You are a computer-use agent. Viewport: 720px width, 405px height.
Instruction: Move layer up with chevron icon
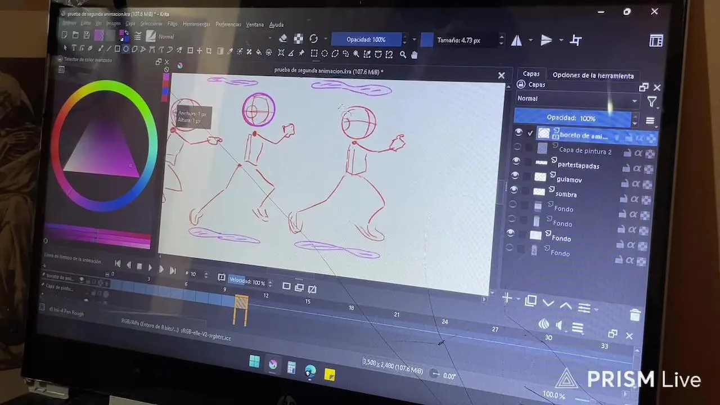[x=566, y=306]
